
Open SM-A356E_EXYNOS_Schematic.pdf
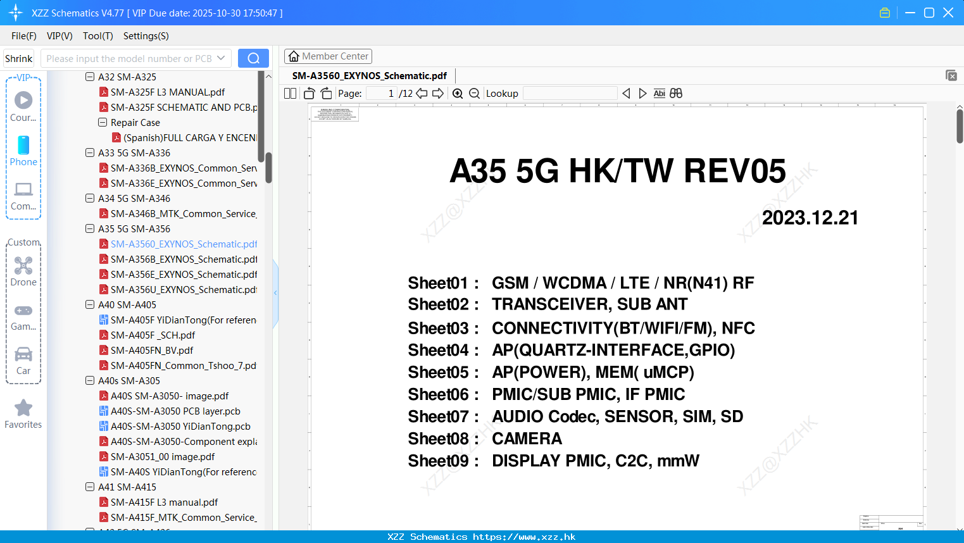pos(184,274)
